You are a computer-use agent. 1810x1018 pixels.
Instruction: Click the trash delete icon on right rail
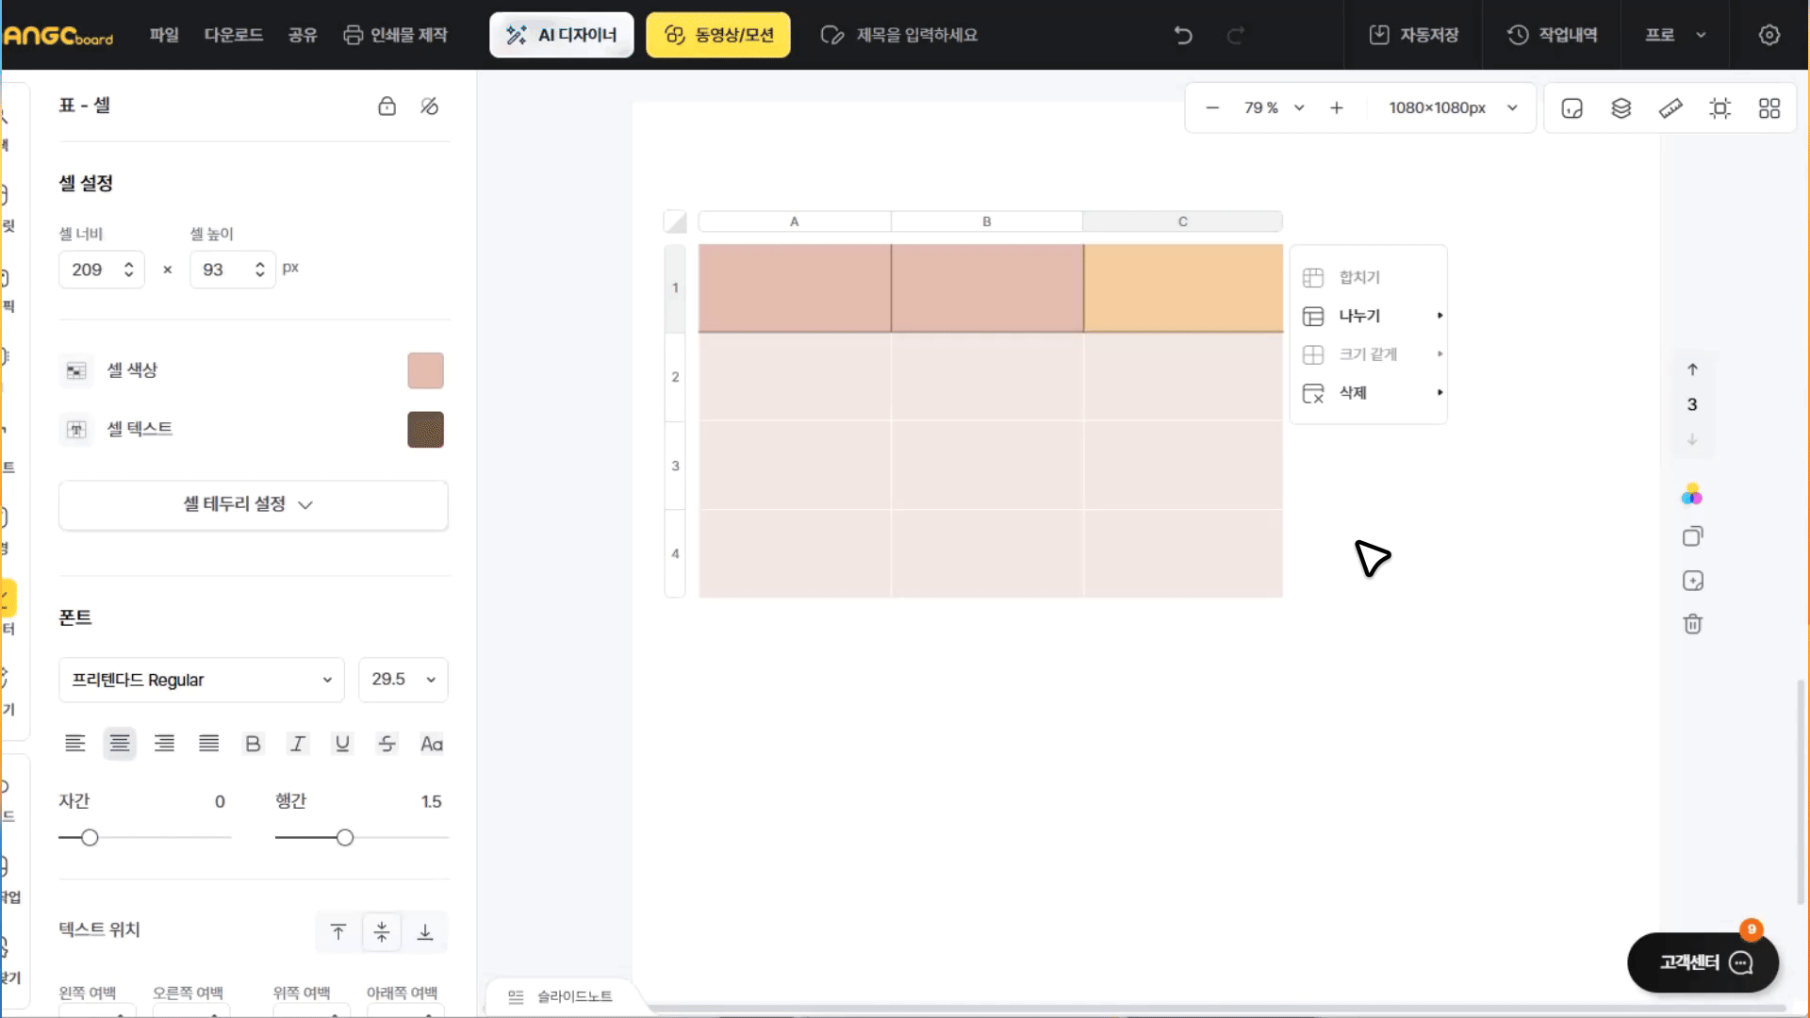(x=1692, y=624)
